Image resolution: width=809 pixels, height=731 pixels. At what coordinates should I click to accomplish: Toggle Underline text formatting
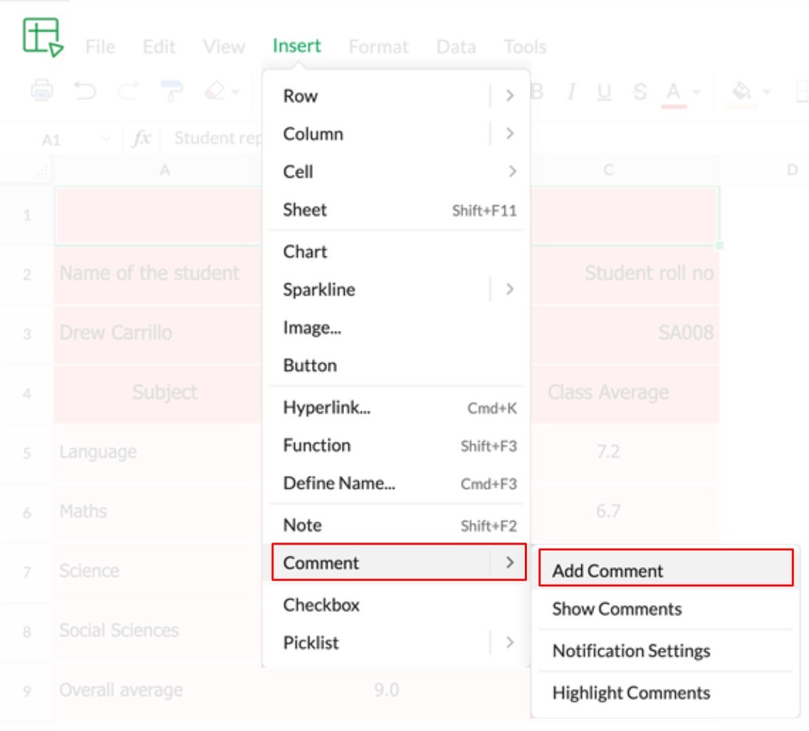[x=604, y=91]
